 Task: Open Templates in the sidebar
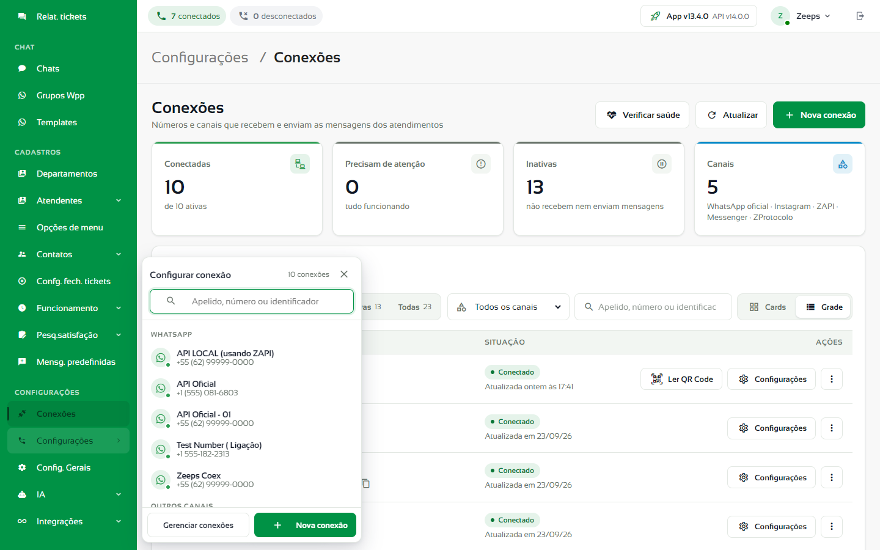pos(68,122)
